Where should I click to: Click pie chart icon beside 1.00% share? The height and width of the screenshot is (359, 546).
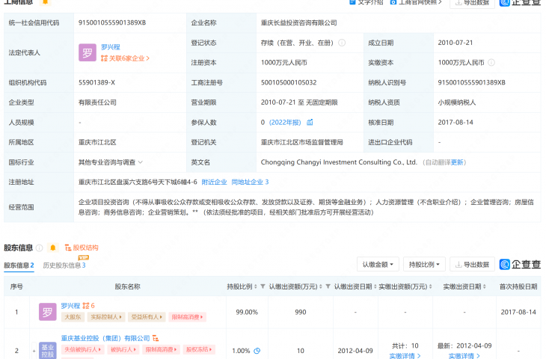click(x=257, y=351)
